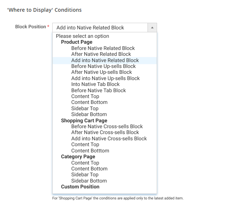This screenshot has height=213, width=252.
Task: Select Sidebar Top under Product Page
Action: point(104,108)
